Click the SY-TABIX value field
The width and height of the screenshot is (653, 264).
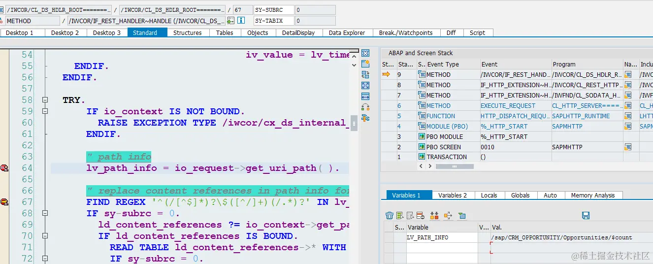315,21
